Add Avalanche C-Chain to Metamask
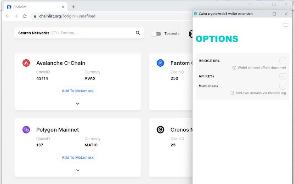 pos(78,91)
